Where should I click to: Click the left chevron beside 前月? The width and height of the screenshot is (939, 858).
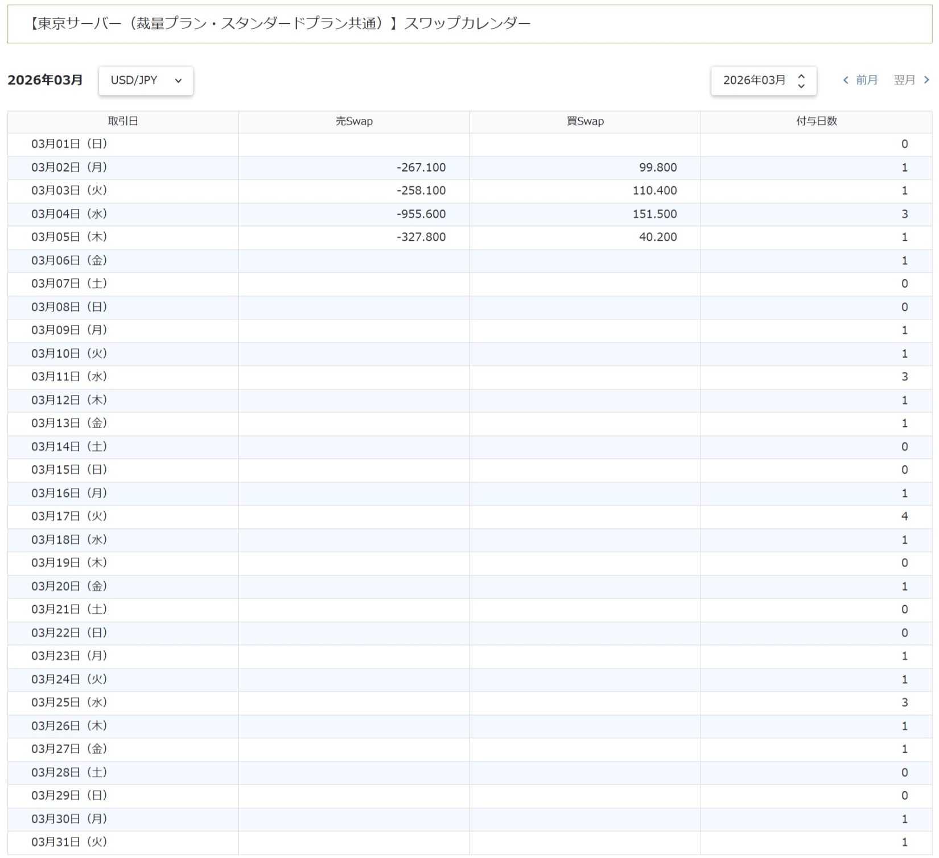[846, 80]
